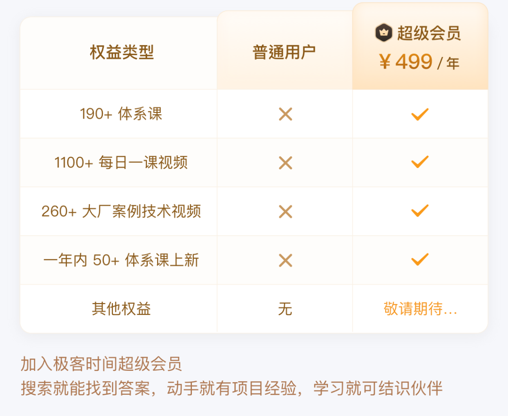
Task: Click the checkmark for 260+ 大厂案例技术视频
Action: [420, 211]
